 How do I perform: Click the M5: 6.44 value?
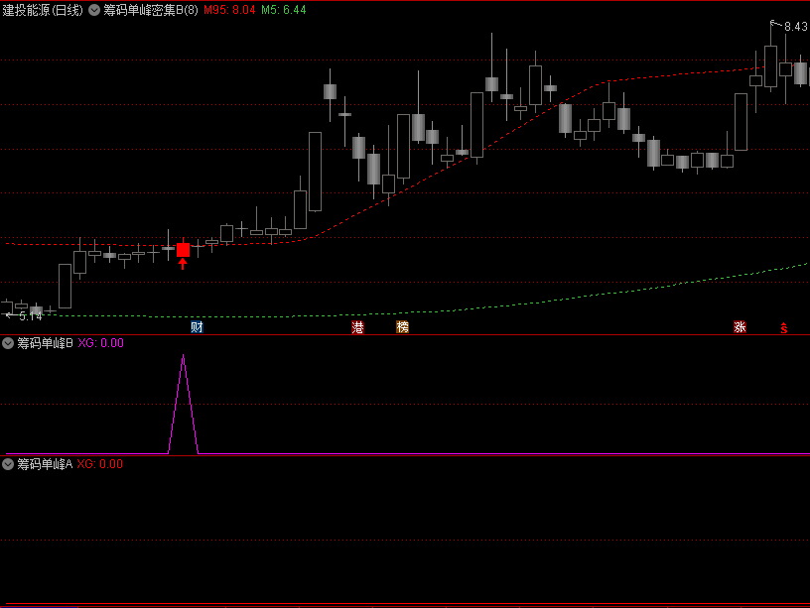tap(284, 10)
